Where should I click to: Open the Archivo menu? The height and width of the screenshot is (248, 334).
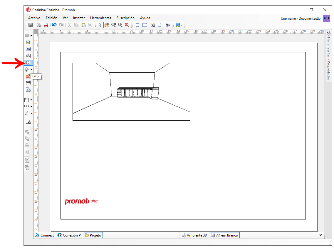[34, 18]
